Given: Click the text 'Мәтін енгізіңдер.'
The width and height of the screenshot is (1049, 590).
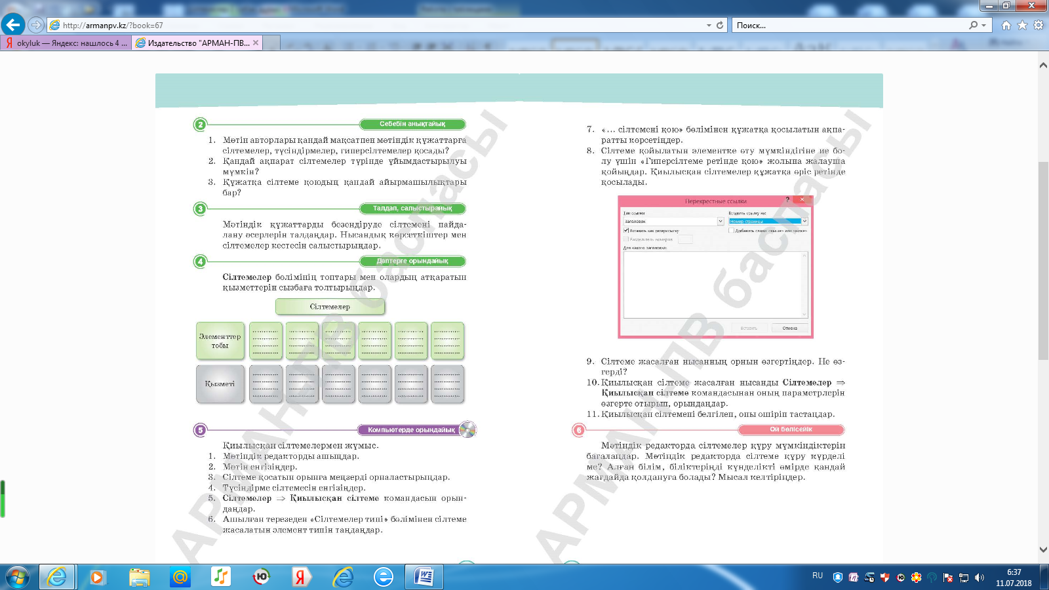Looking at the screenshot, I should (x=260, y=467).
